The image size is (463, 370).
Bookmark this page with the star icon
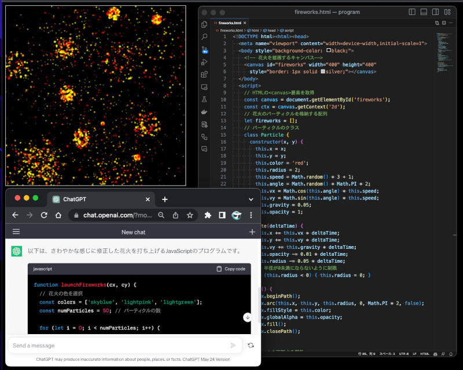click(189, 215)
